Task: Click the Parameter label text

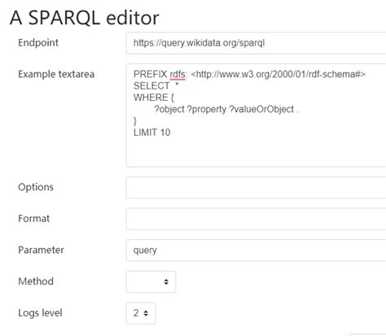Action: click(41, 250)
